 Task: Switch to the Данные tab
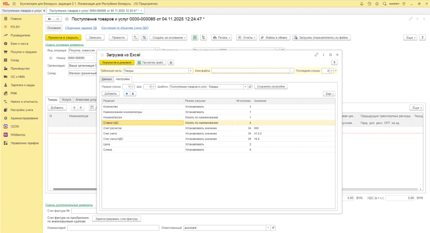pyautogui.click(x=106, y=79)
